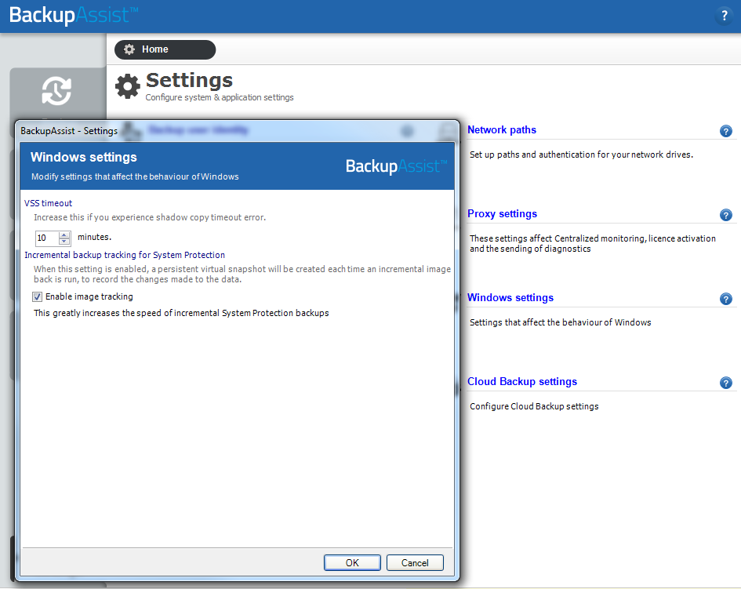Cancel the Windows settings dialog
The width and height of the screenshot is (741, 589).
coord(415,562)
